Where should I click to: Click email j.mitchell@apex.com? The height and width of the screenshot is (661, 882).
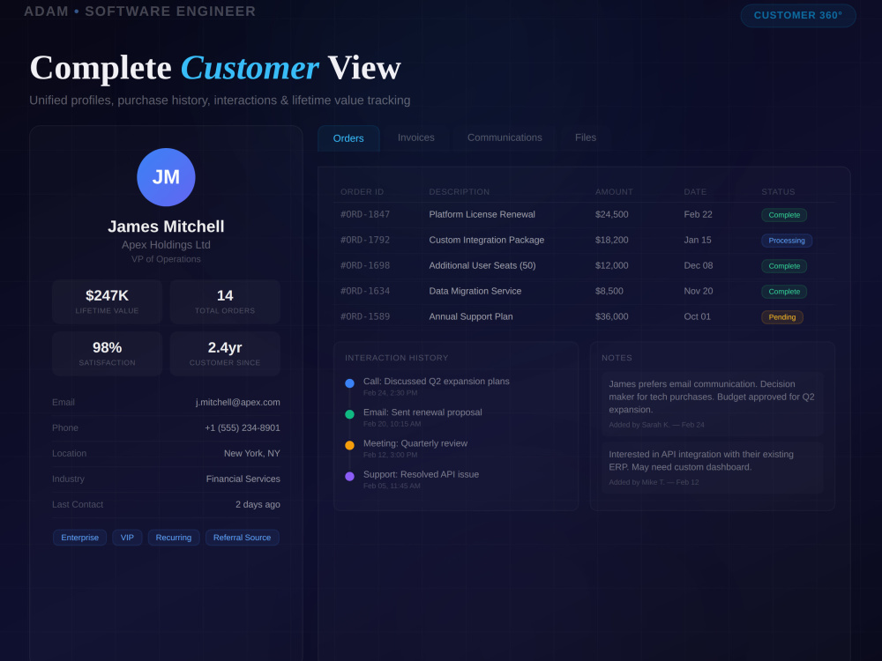click(x=238, y=403)
